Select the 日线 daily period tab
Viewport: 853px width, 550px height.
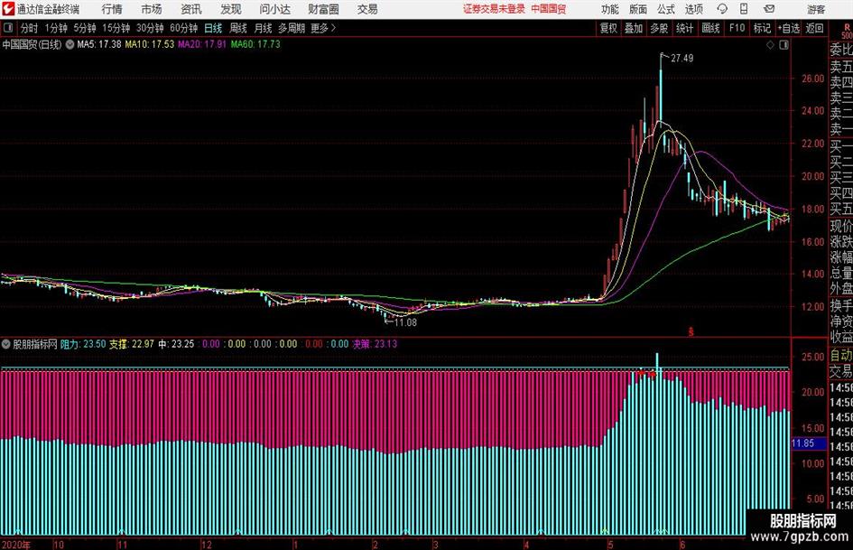click(213, 28)
